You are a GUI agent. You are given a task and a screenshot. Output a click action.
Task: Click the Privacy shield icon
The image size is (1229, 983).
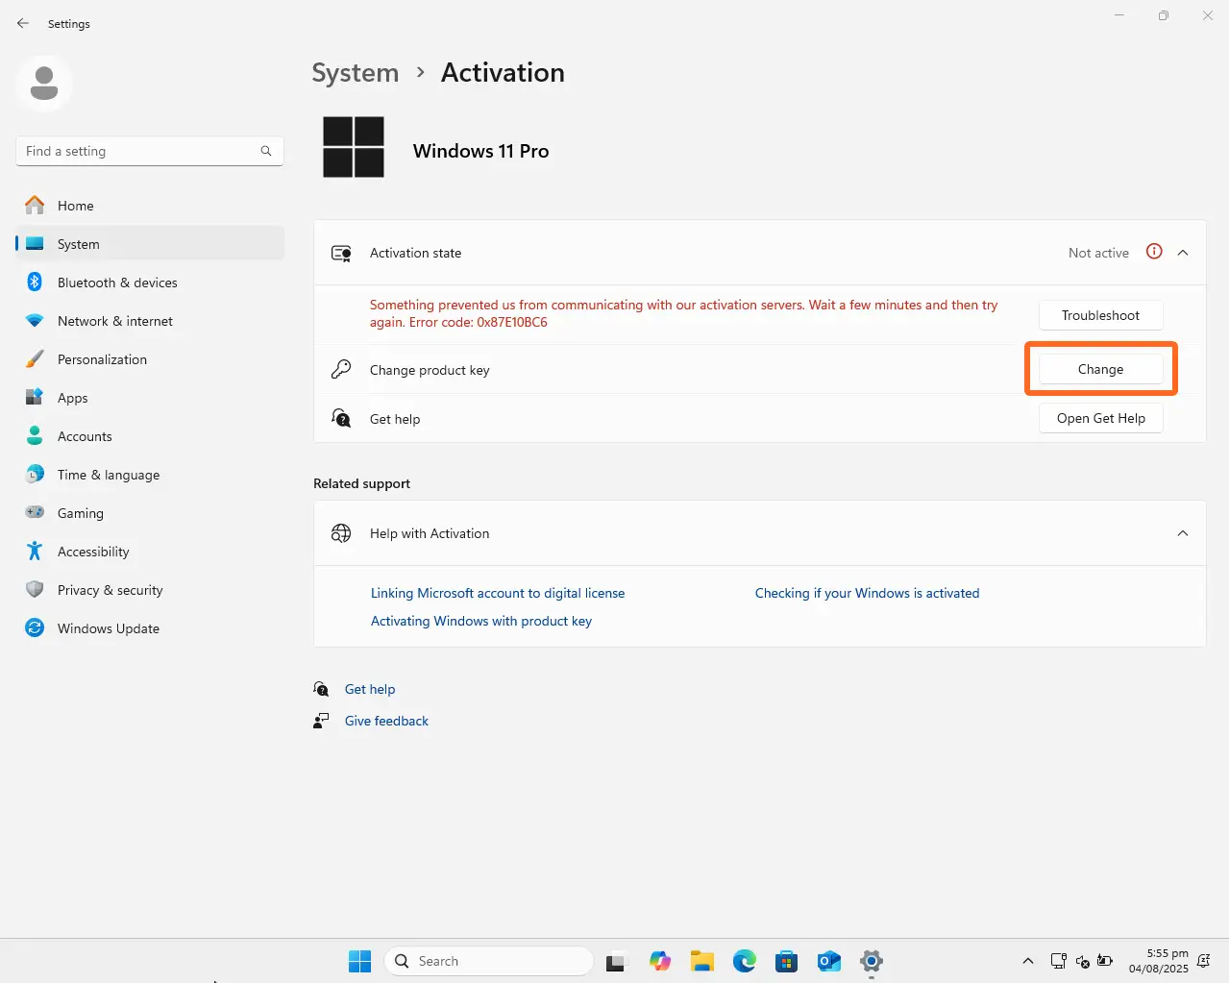click(35, 590)
